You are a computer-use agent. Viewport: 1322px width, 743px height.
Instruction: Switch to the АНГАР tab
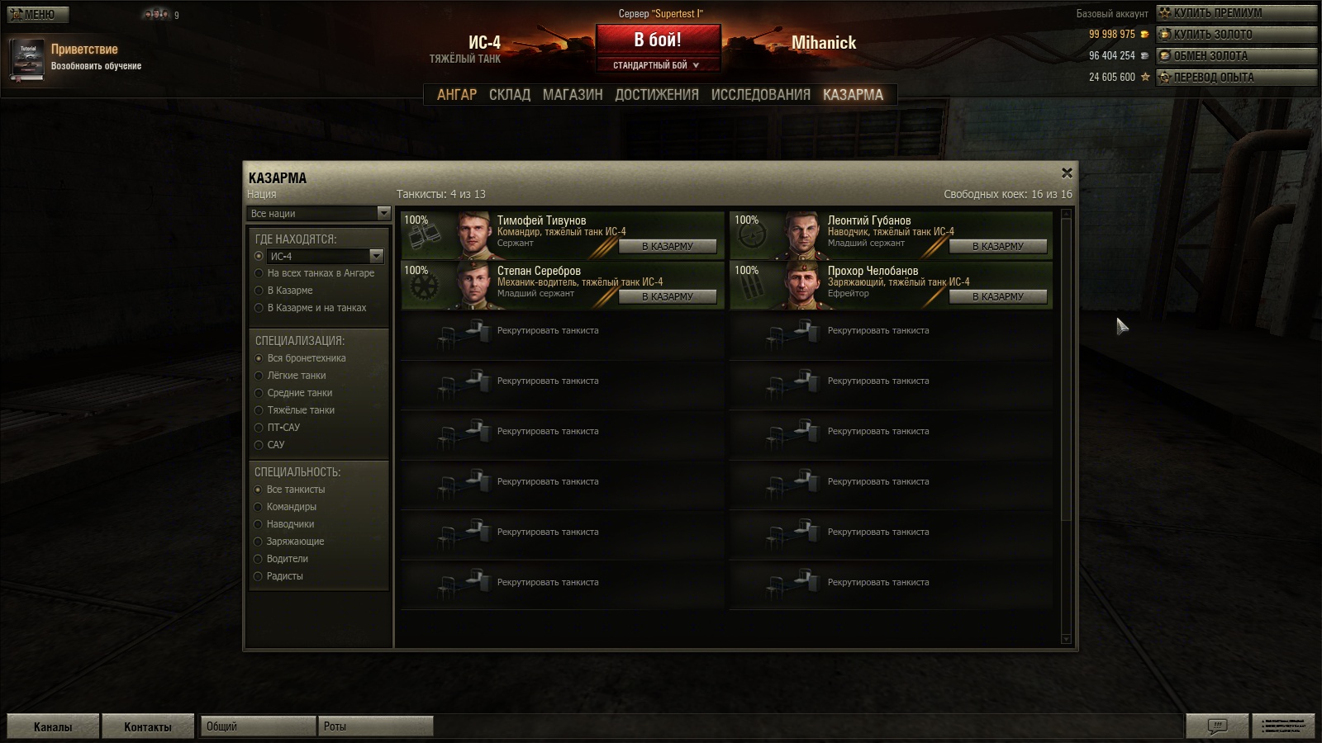[457, 95]
